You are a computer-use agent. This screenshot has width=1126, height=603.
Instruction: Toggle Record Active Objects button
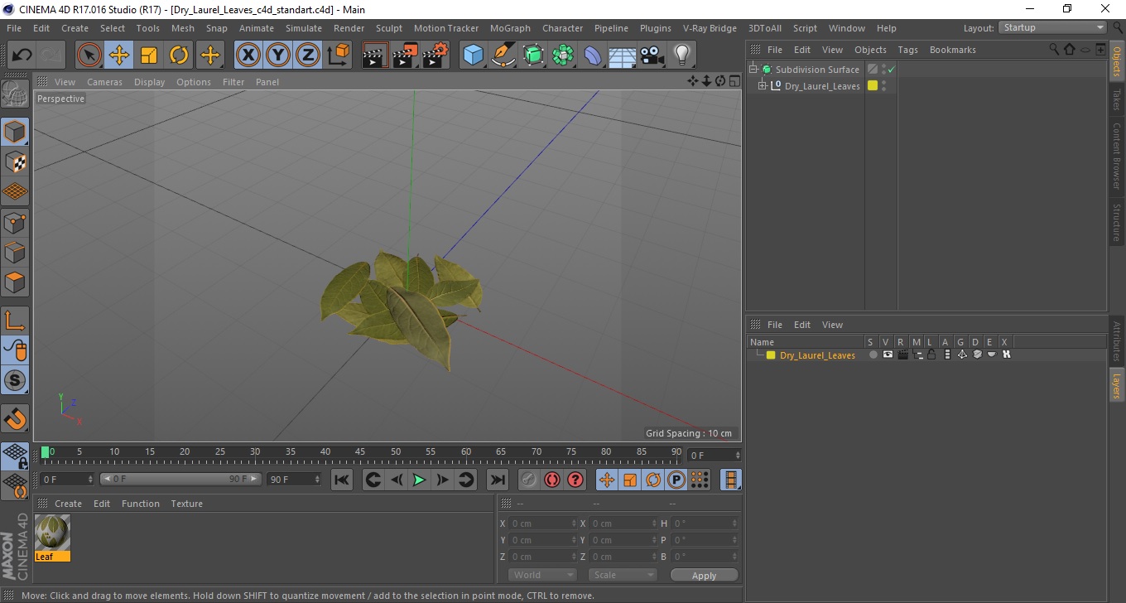point(529,480)
